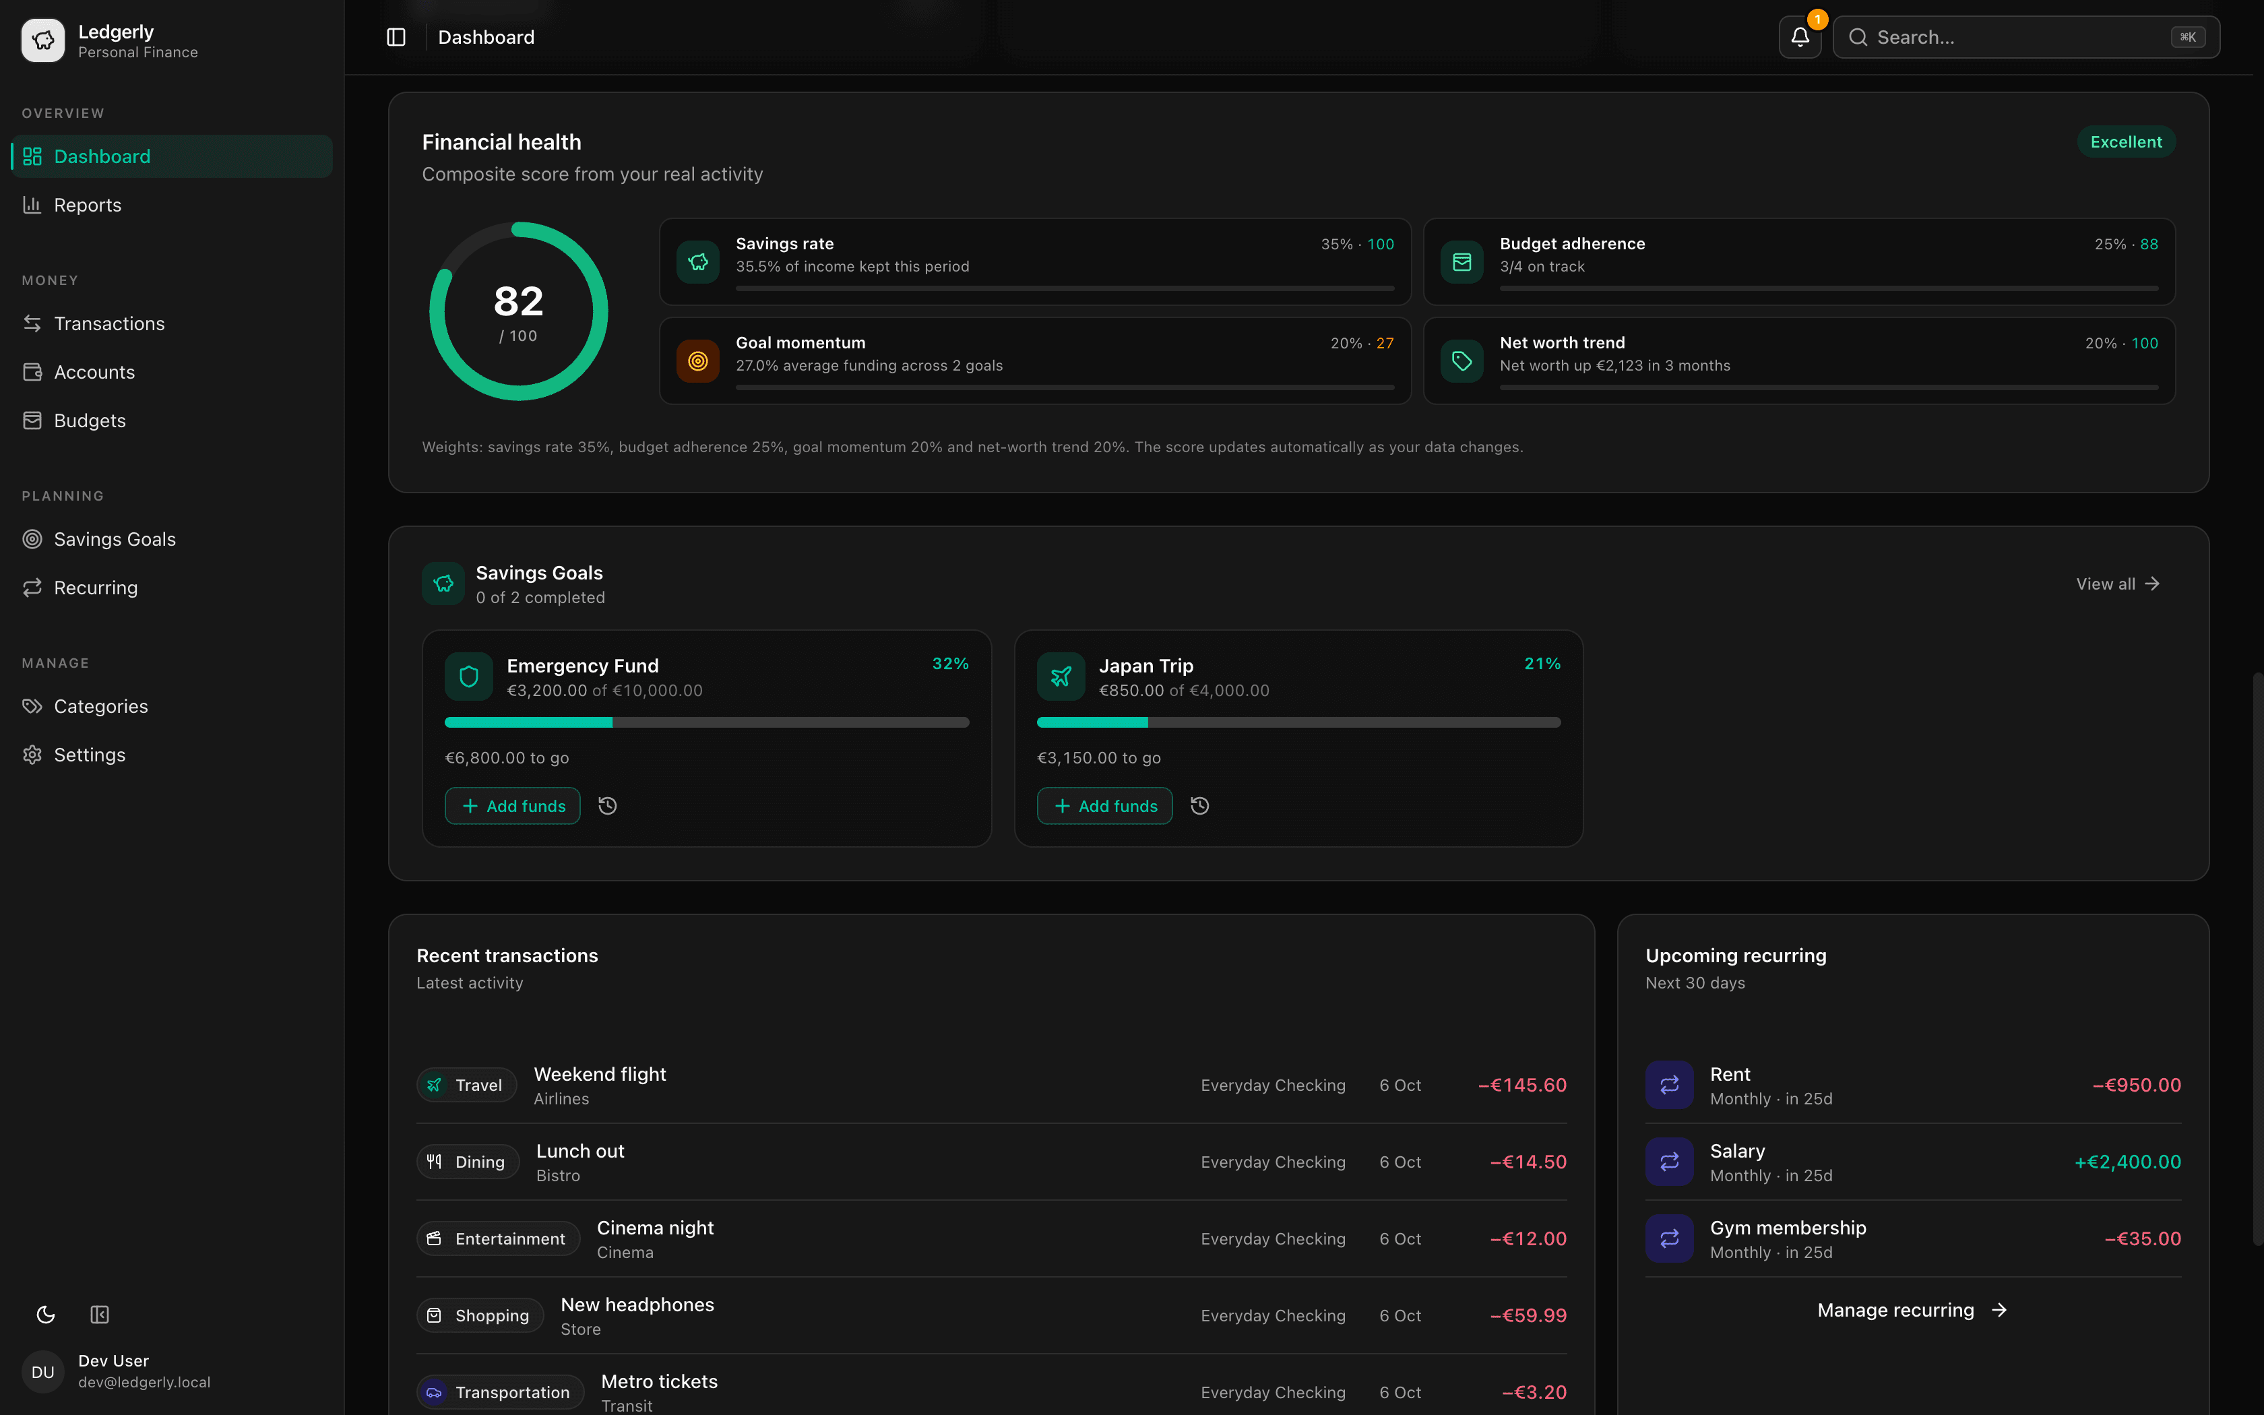Add funds to Emergency Fund

click(x=513, y=806)
